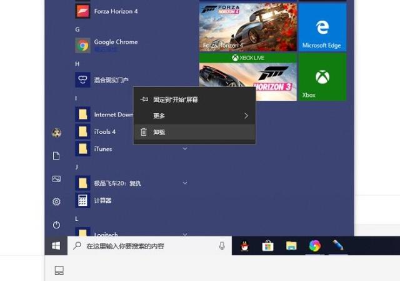
Task: Click the letter J section header
Action: click(x=76, y=167)
